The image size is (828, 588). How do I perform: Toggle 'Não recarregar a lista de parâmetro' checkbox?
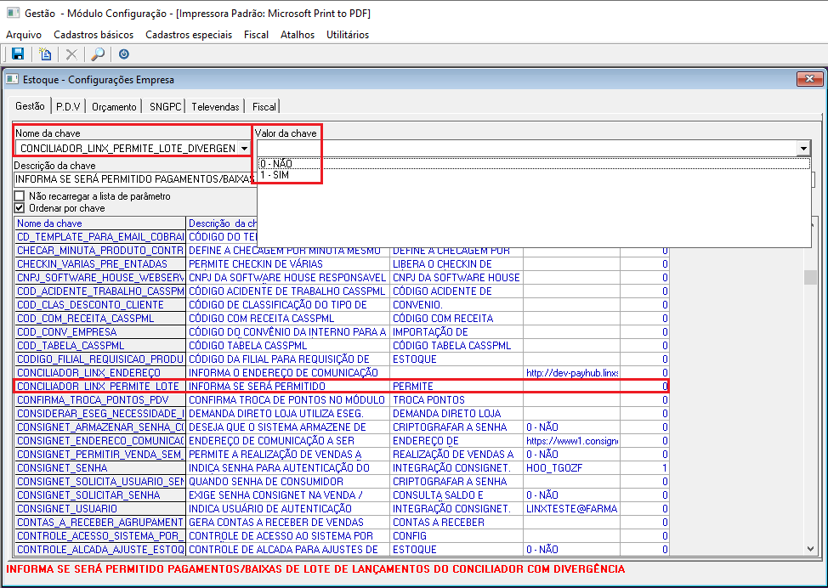tap(20, 196)
